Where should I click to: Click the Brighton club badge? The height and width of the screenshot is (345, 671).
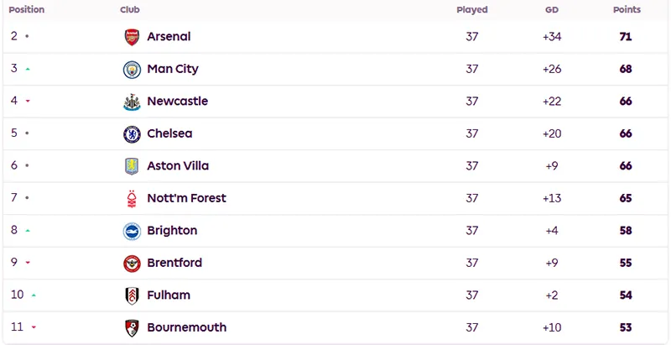click(132, 231)
